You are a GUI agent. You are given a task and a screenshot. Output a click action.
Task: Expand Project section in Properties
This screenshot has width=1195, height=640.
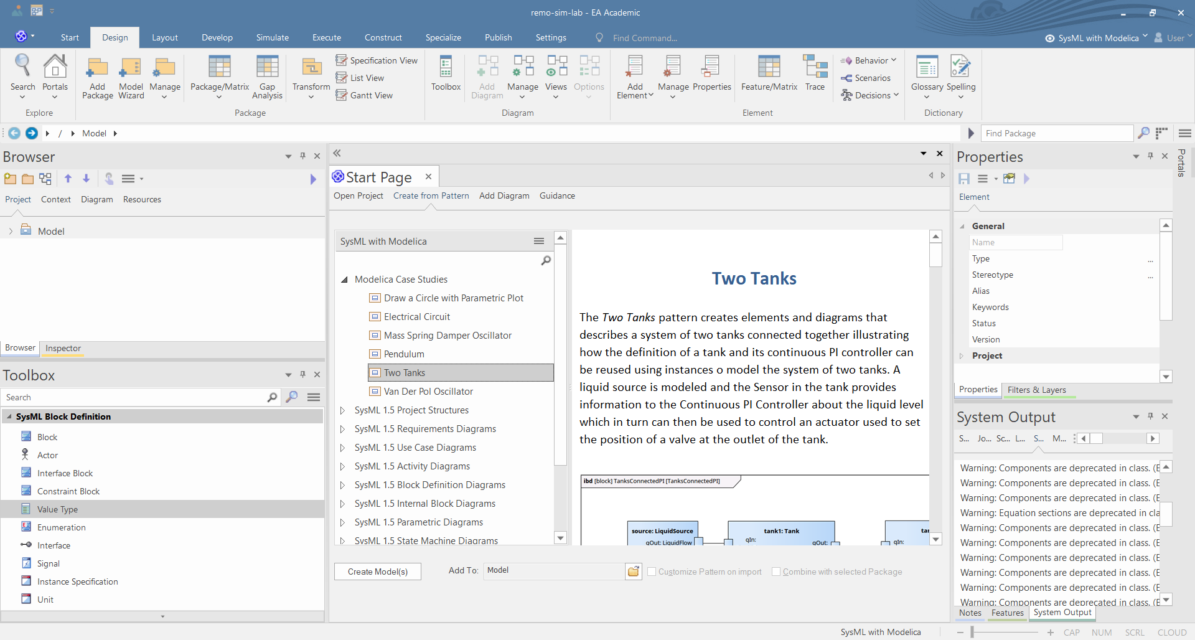tap(962, 356)
